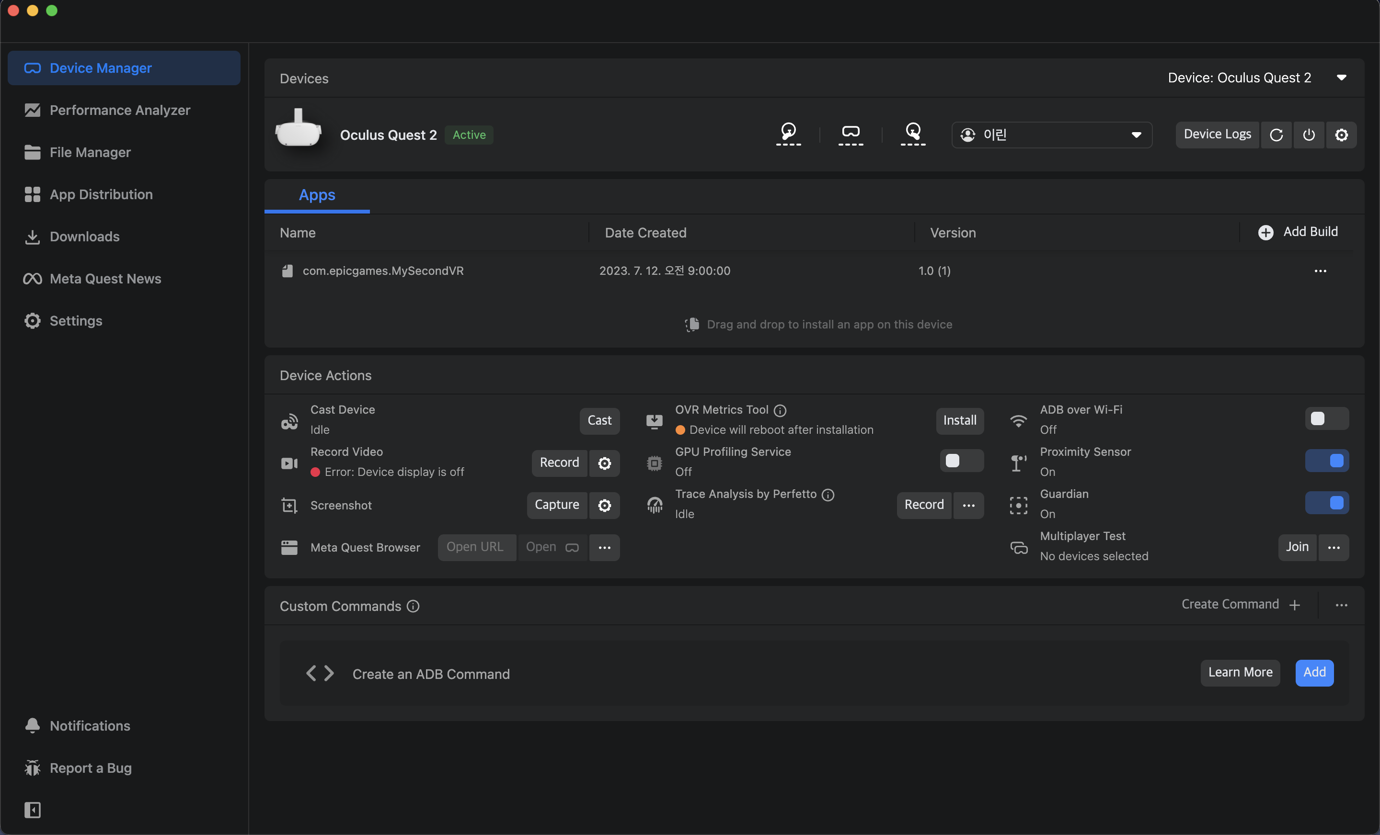Expand Multiplayer Test more options
This screenshot has height=835, width=1380.
pyautogui.click(x=1334, y=547)
